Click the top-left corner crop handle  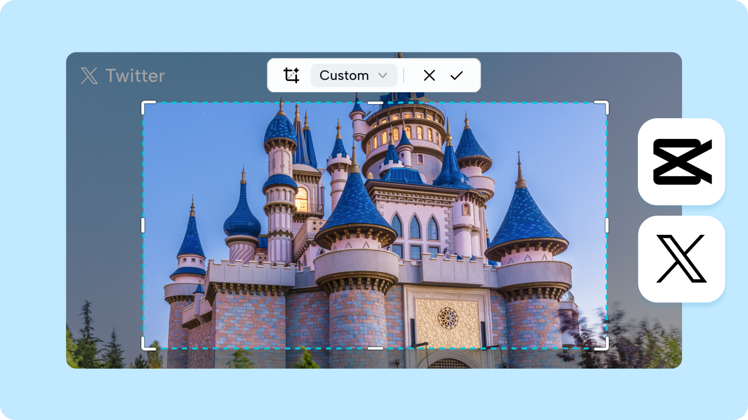click(148, 107)
